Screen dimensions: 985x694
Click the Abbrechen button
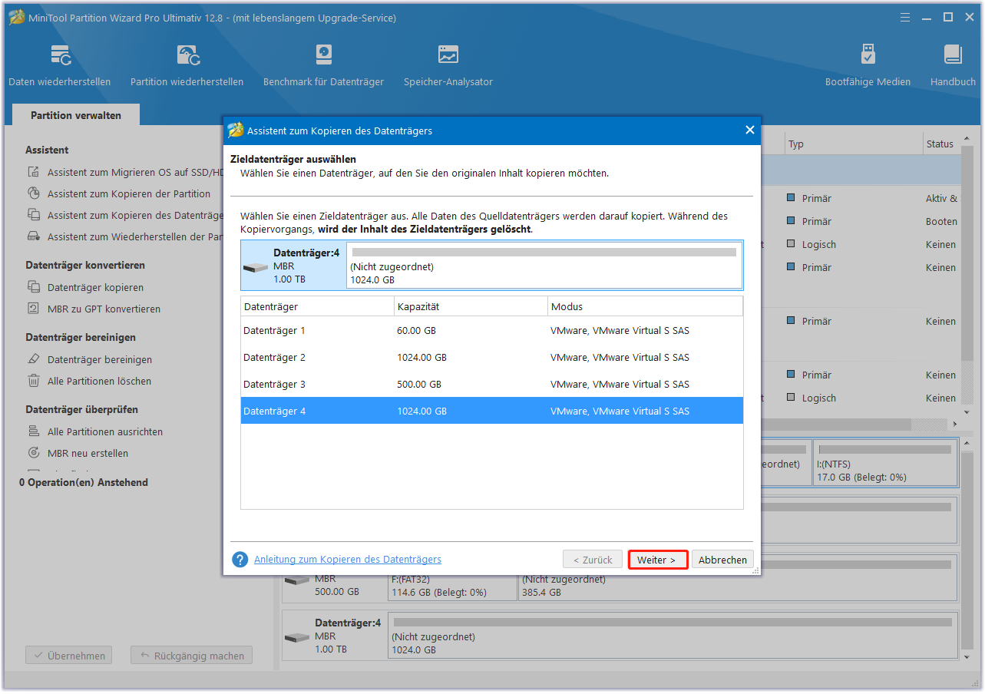point(722,560)
